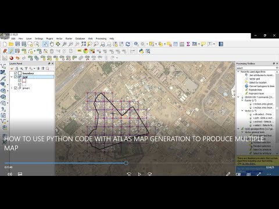
Task: Select Convert polygons to lines algorithm
Action: 262,86
